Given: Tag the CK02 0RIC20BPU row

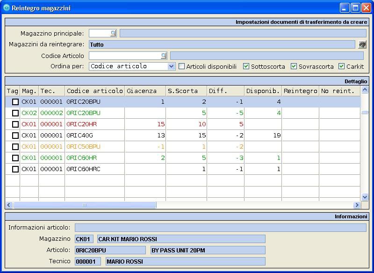Looking at the screenshot, I should point(15,113).
